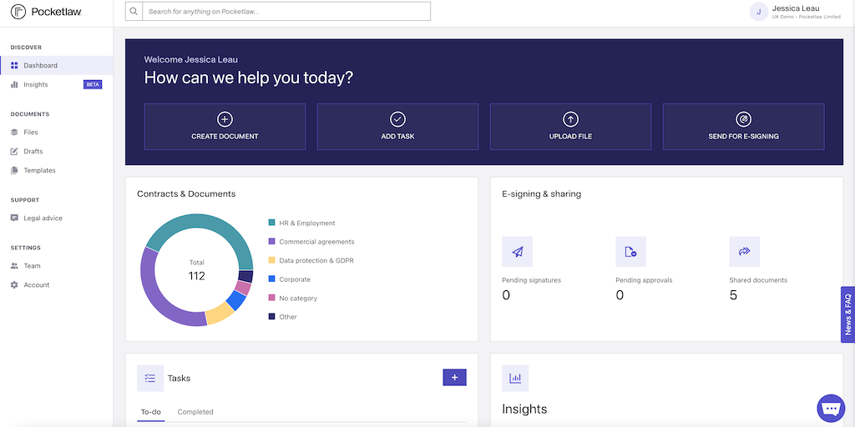Select the Upload File button

[x=570, y=127]
